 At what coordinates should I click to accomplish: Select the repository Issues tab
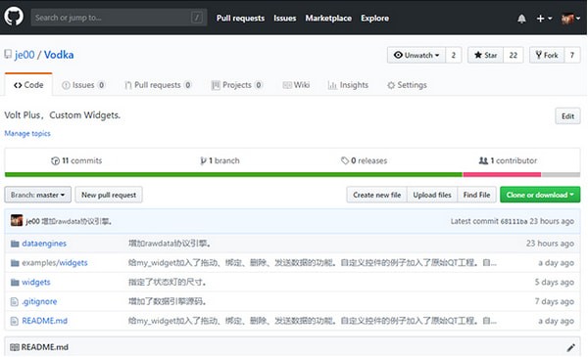[x=83, y=85]
